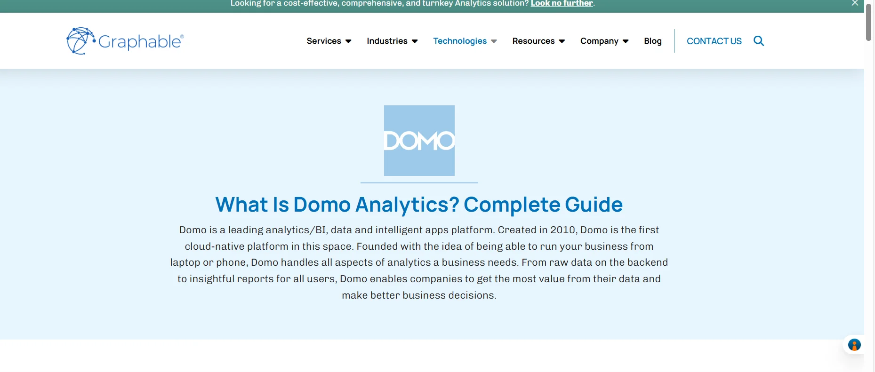The height and width of the screenshot is (372, 875).
Task: Select Technologies in the navigation bar
Action: [x=460, y=41]
